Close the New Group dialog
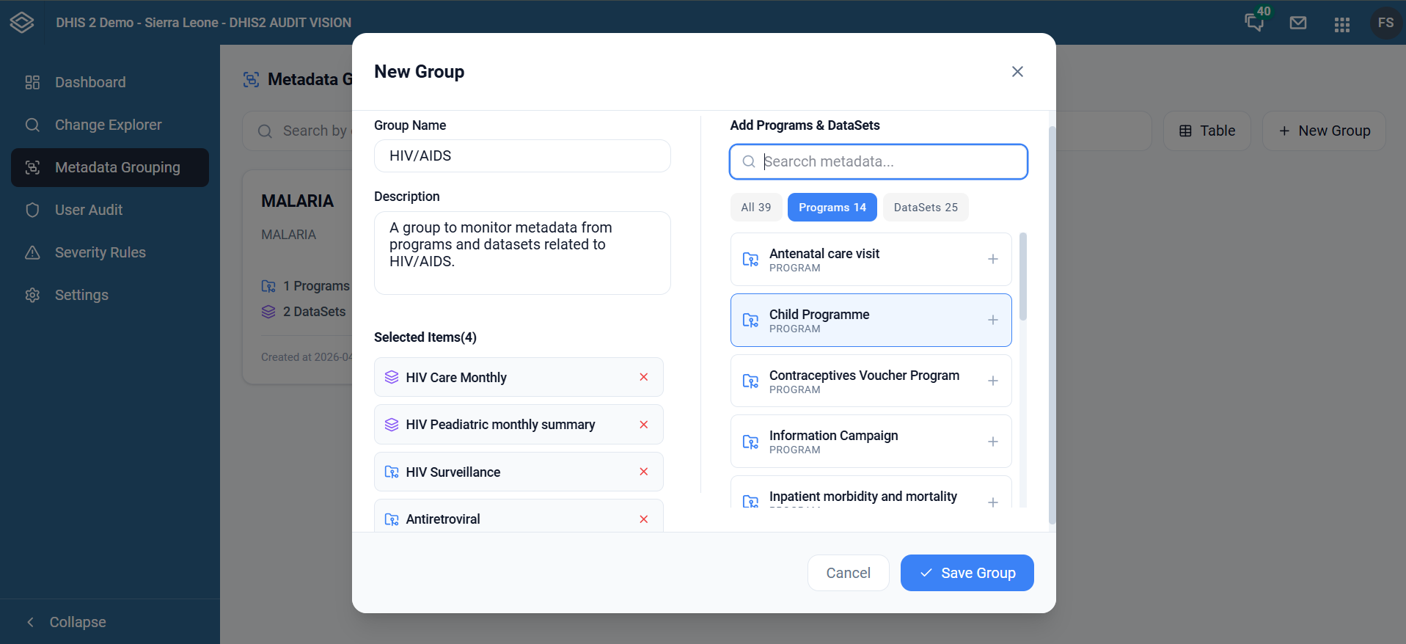 (x=1017, y=71)
